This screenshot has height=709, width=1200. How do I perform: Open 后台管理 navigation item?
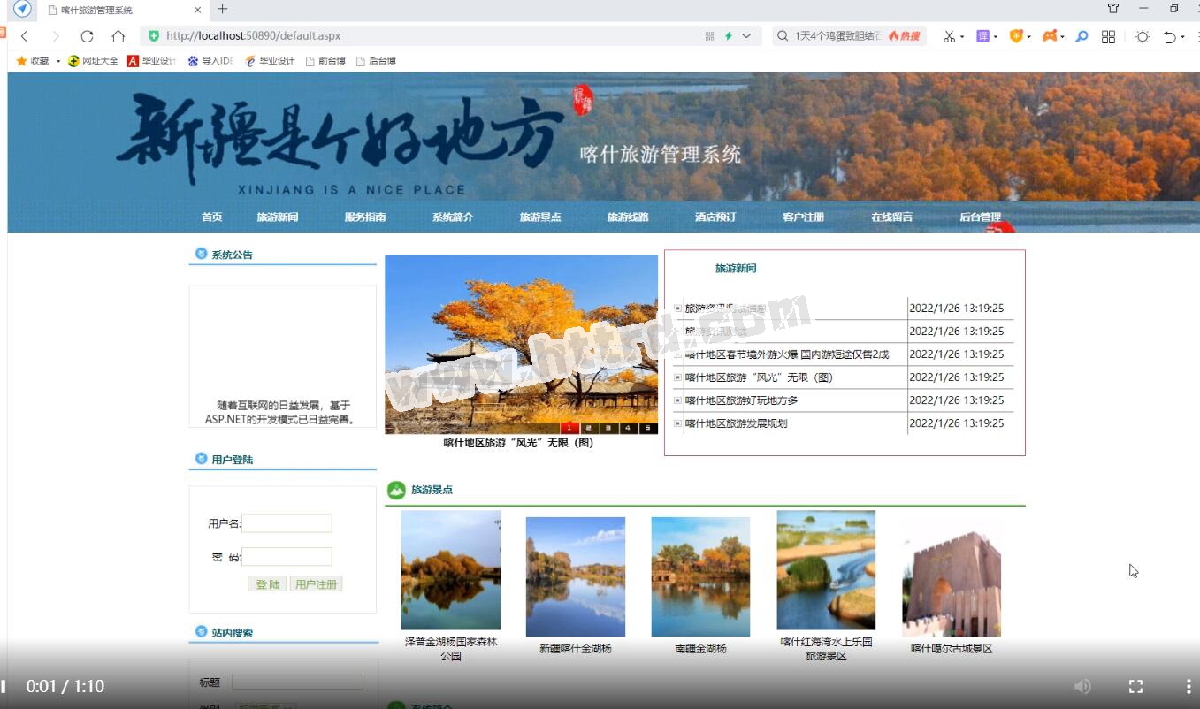click(x=980, y=217)
